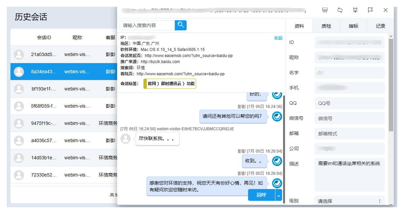Close the conversation detail panel
The image size is (404, 214).
click(x=385, y=10)
